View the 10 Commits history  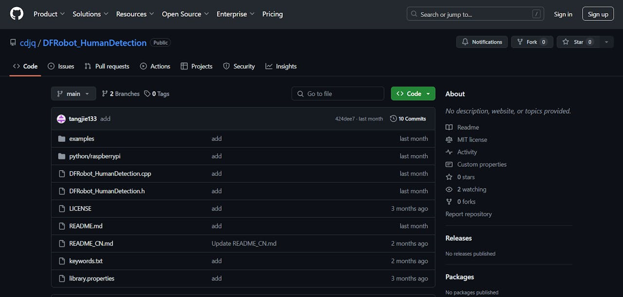click(408, 119)
